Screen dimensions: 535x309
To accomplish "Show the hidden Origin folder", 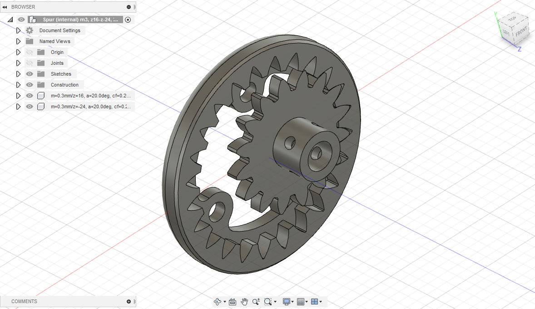I will [x=30, y=52].
